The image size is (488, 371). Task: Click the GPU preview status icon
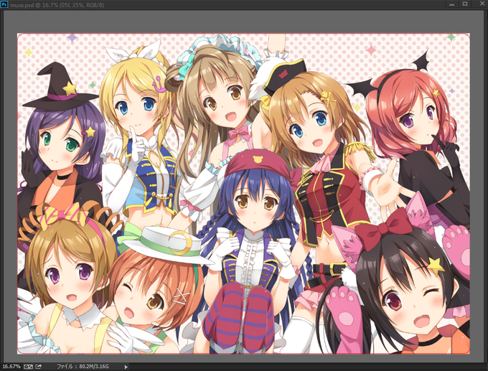point(28,367)
